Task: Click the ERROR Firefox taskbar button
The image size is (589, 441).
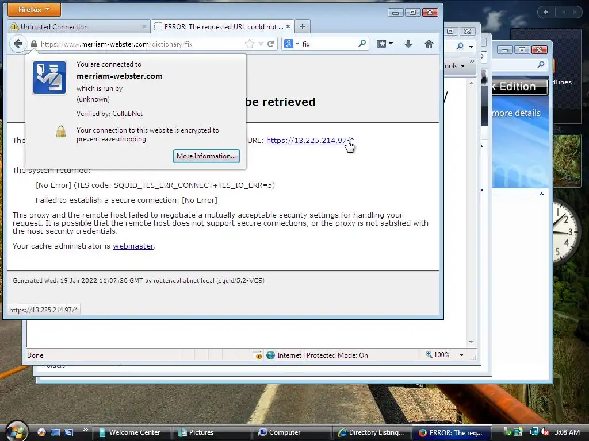Action: click(x=451, y=432)
